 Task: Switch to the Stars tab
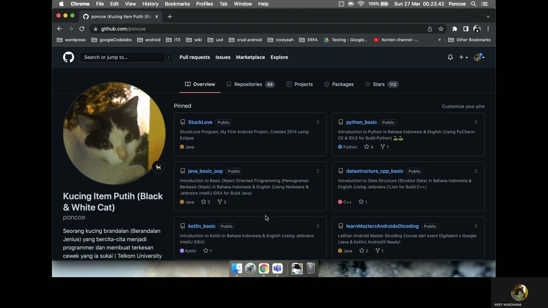[x=381, y=84]
